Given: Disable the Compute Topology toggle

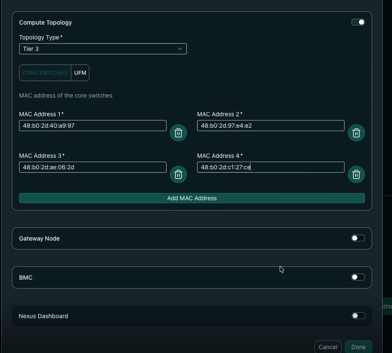Looking at the screenshot, I should click(x=358, y=22).
